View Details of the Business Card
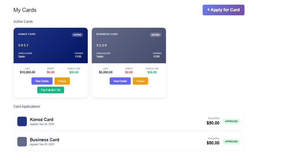The image size is (297, 160). click(x=120, y=81)
